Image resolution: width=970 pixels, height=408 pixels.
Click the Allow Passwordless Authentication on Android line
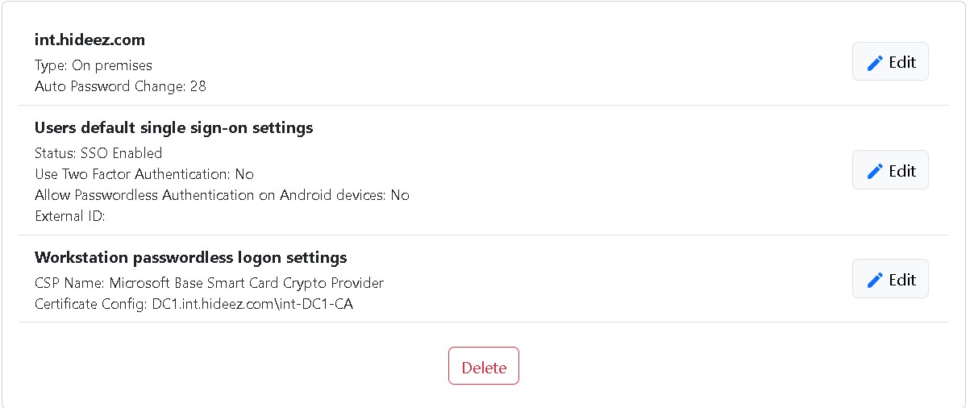[x=222, y=195]
